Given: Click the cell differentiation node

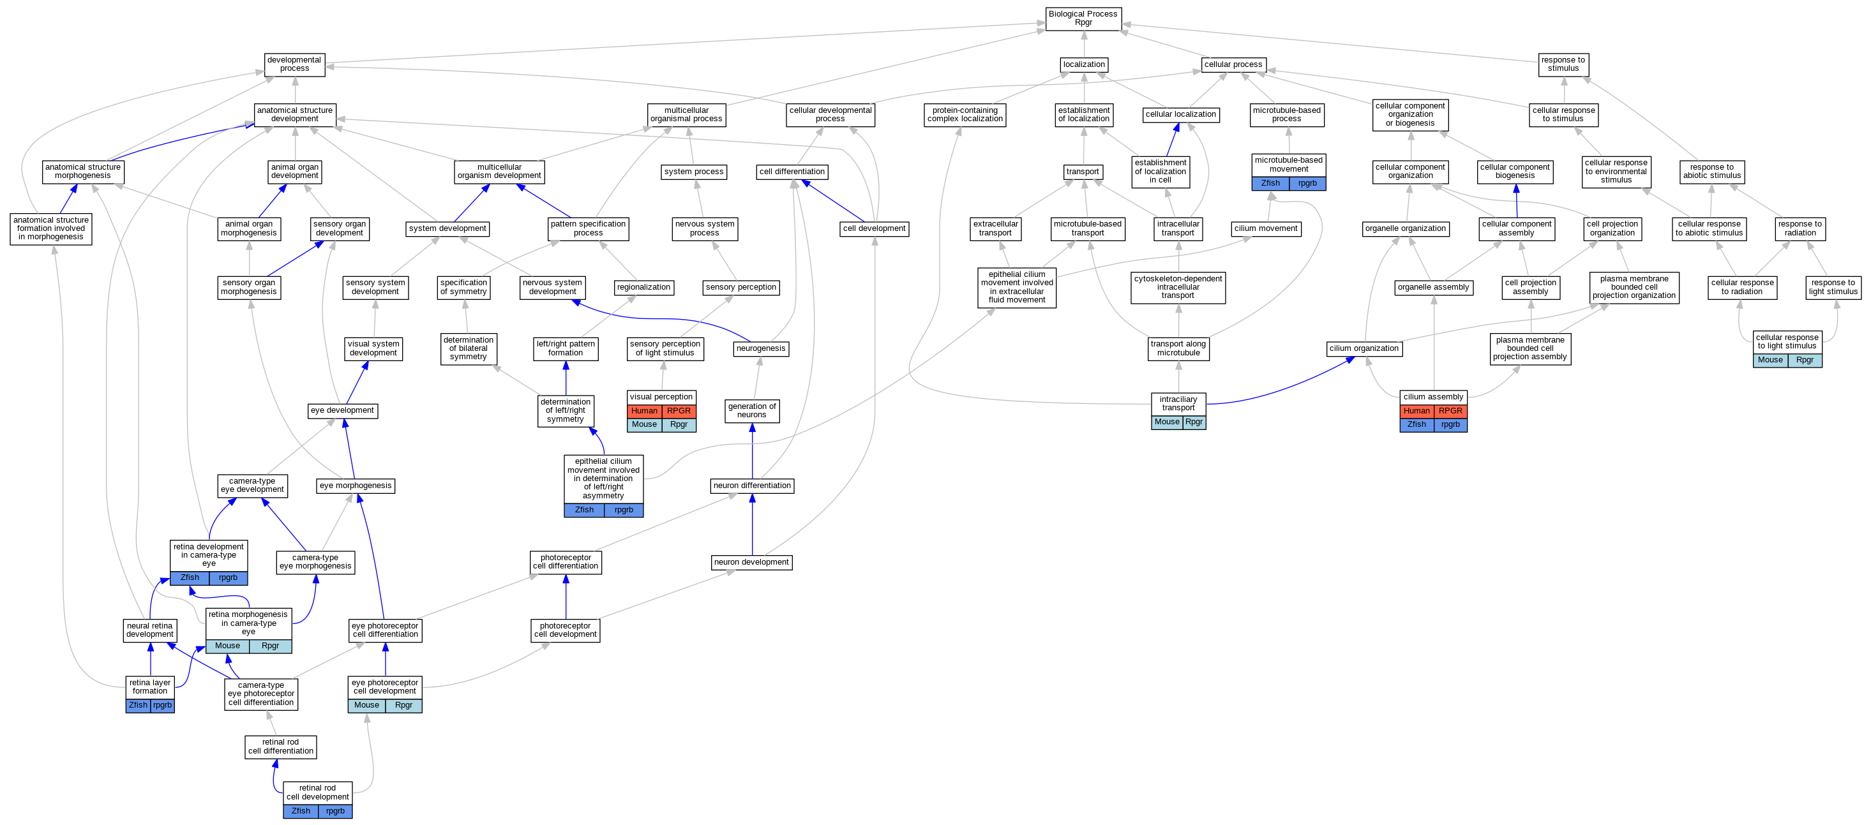Looking at the screenshot, I should [x=792, y=172].
